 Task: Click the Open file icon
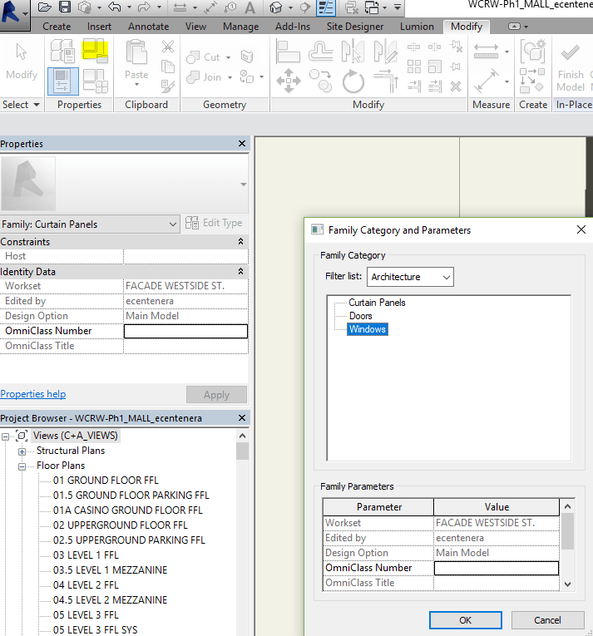click(45, 7)
